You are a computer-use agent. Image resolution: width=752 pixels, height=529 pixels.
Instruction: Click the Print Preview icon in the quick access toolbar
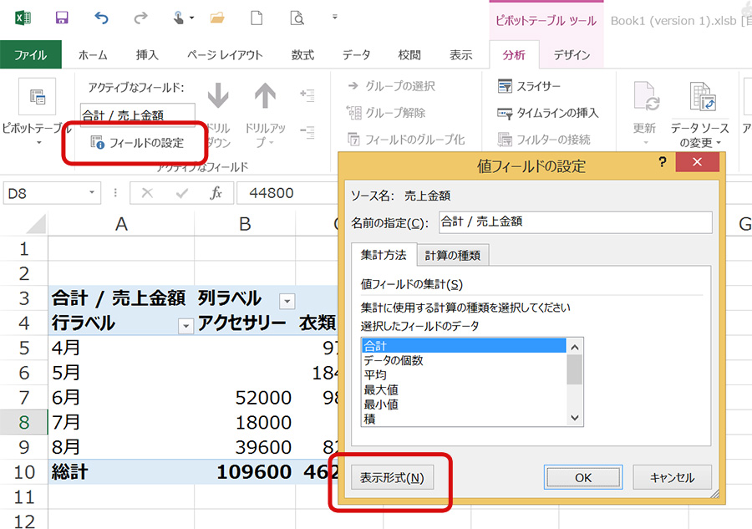[x=296, y=18]
